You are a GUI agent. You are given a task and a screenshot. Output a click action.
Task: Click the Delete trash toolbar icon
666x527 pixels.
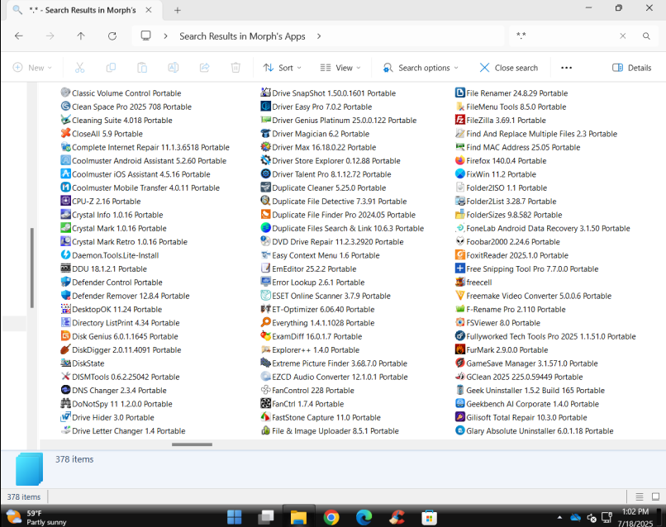click(x=235, y=68)
